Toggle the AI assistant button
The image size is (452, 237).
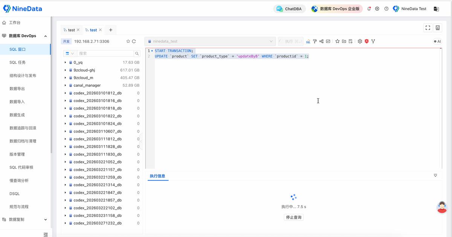tap(437, 41)
